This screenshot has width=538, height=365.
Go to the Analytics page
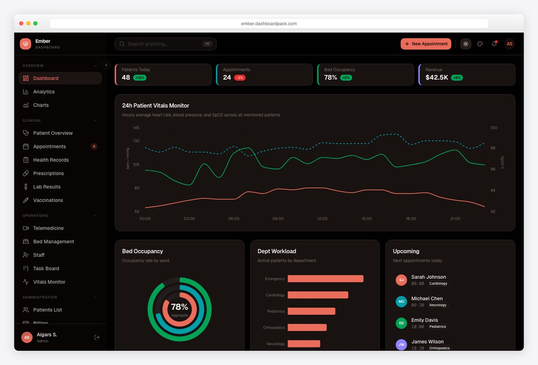pos(60,92)
